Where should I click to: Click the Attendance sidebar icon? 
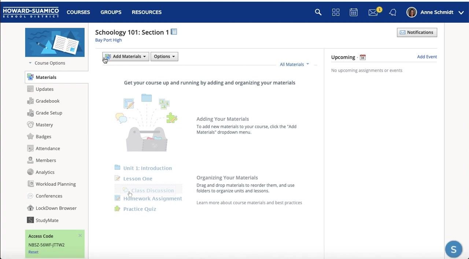(30, 148)
